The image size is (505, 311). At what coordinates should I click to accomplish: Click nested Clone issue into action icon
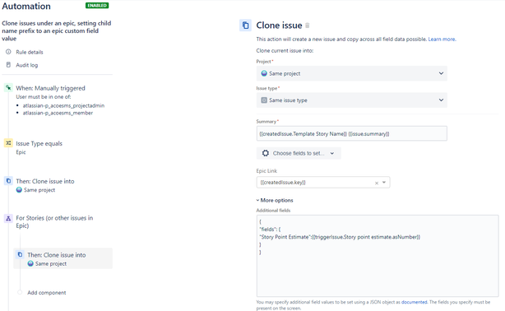[20, 254]
